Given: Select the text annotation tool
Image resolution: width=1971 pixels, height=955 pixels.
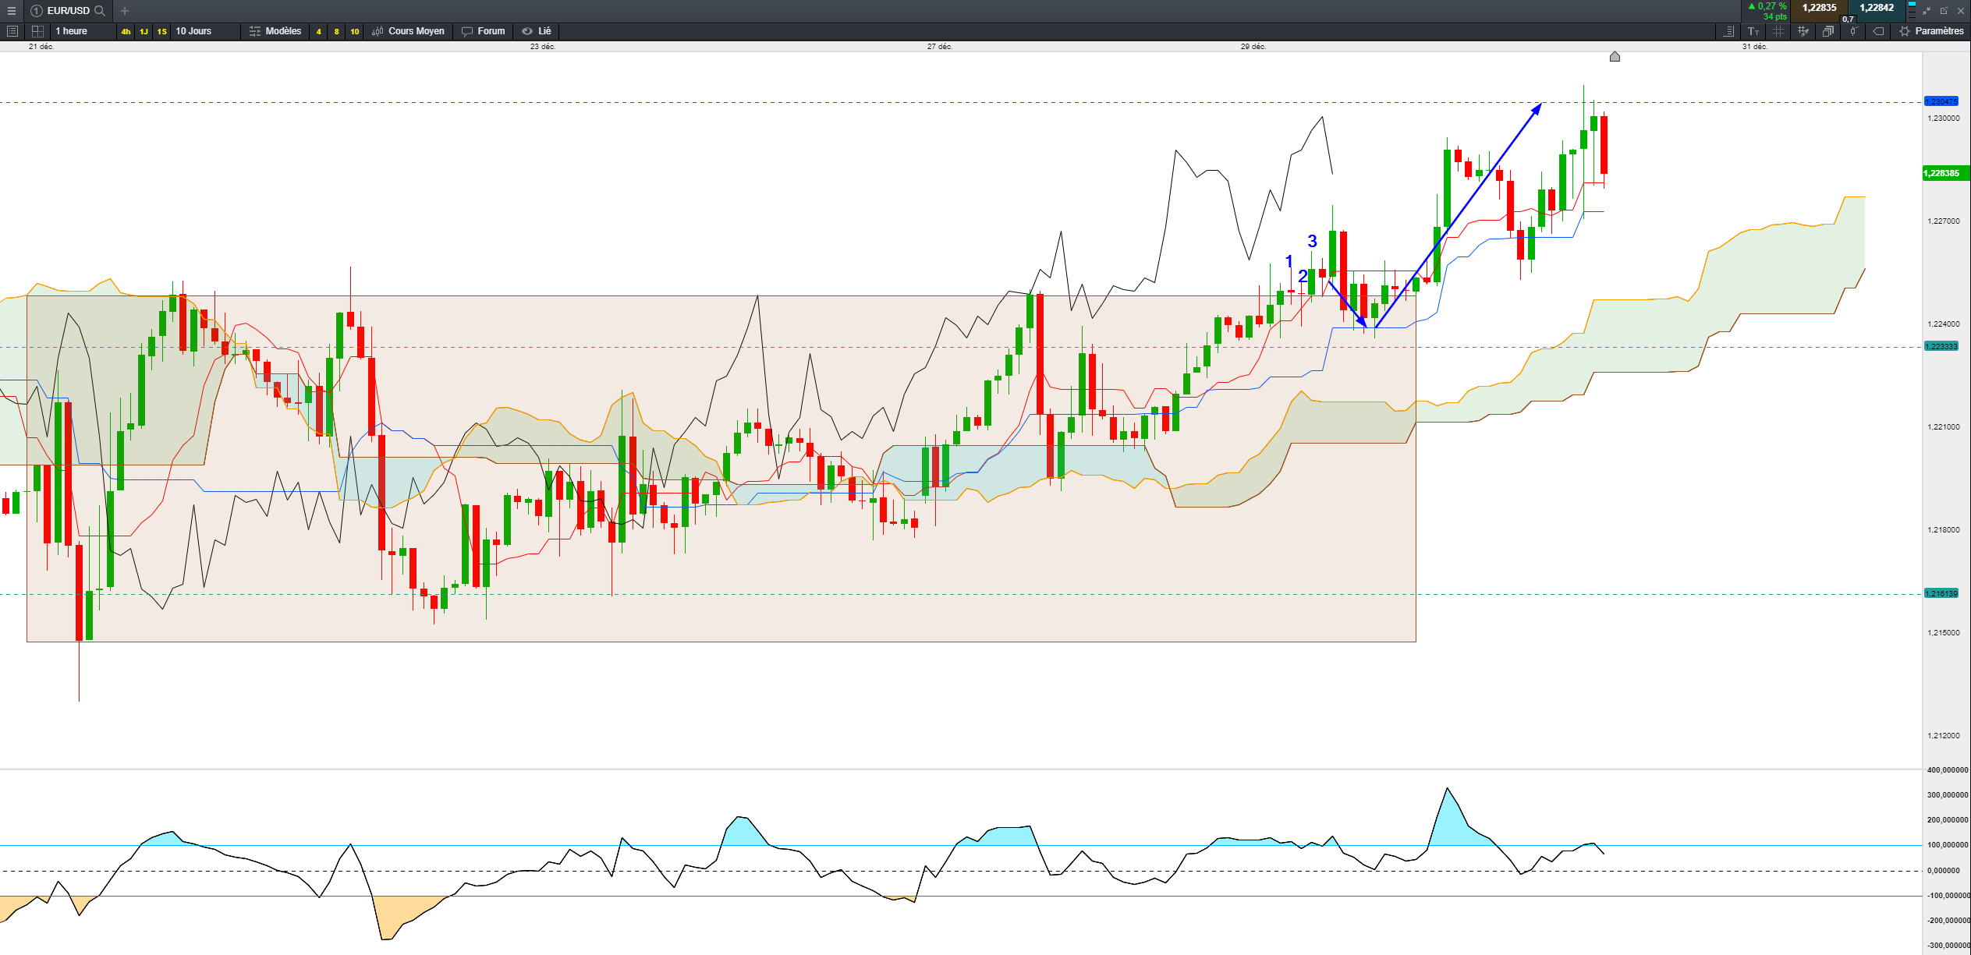Looking at the screenshot, I should 1753,31.
